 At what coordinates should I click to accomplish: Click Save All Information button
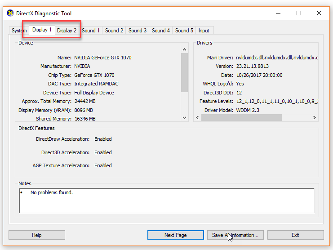pyautogui.click(x=235, y=235)
